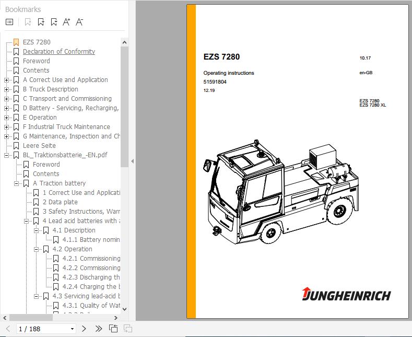412x337 pixels.
Task: Open Declaration of Conformity bookmark
Action: click(x=59, y=52)
